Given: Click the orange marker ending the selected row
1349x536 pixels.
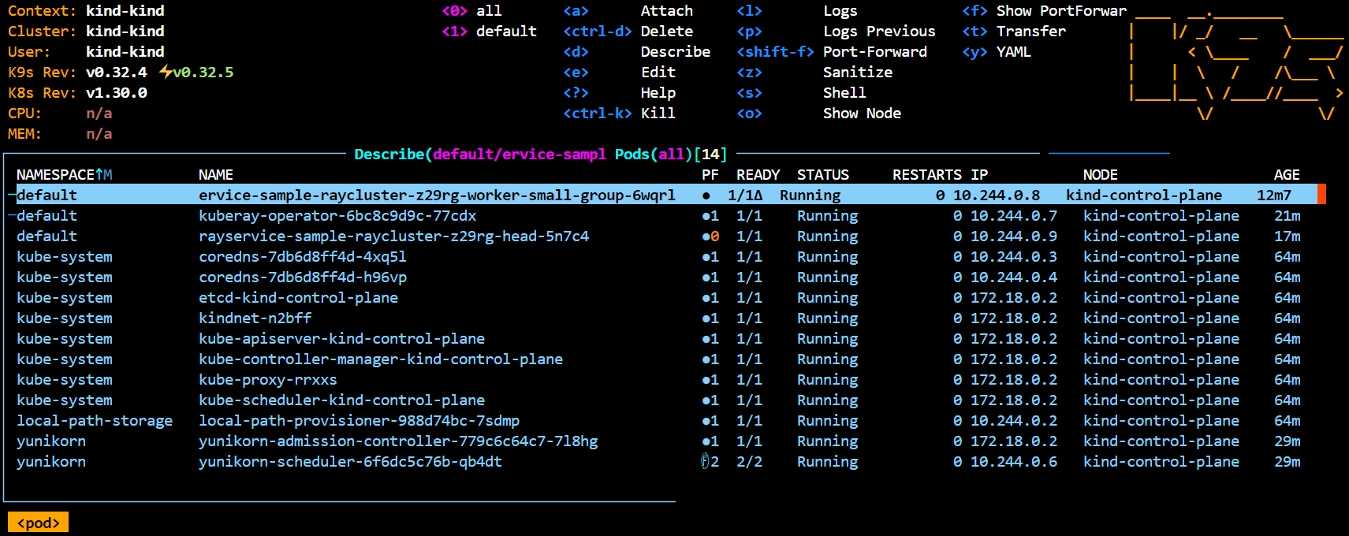Looking at the screenshot, I should coord(1321,195).
